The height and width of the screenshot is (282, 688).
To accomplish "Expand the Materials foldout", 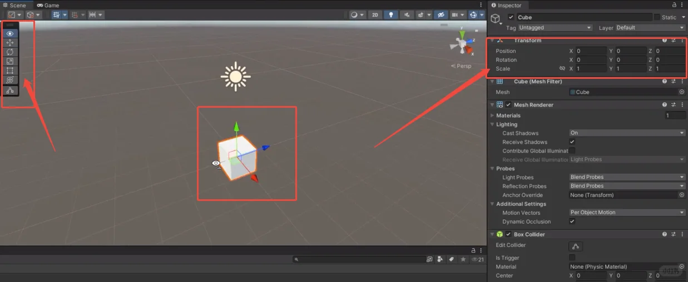I will 492,115.
